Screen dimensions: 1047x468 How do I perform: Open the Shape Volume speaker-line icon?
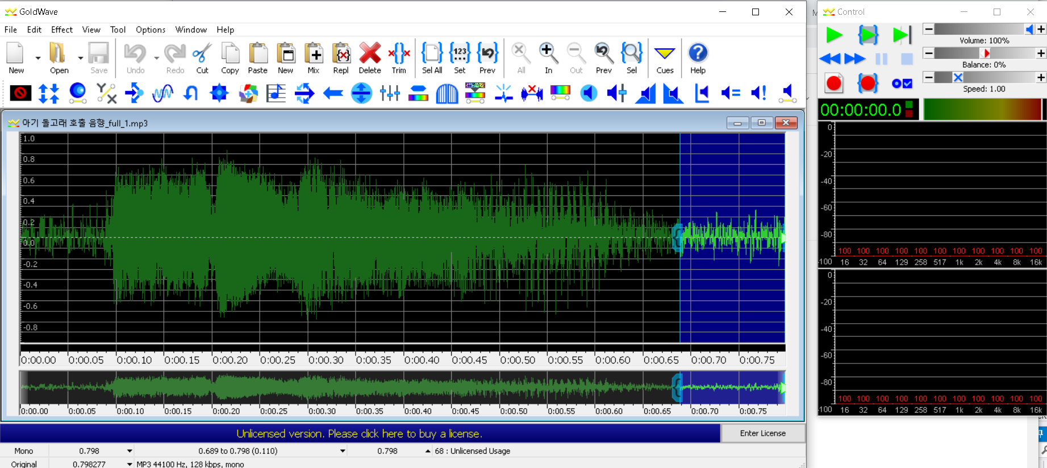point(787,93)
